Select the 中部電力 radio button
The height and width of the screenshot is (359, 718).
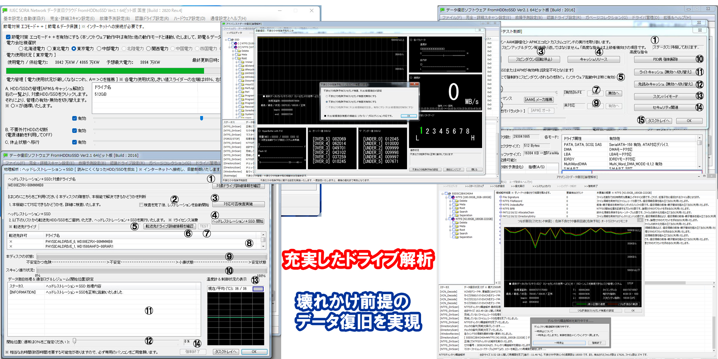pos(99,49)
